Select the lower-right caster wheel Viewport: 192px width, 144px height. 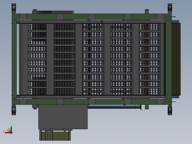click(170, 110)
